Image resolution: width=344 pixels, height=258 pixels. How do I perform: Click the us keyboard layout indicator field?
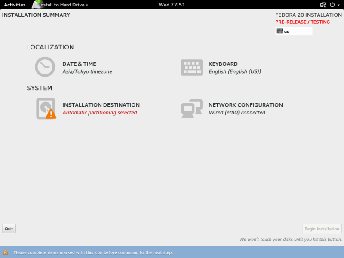294,31
